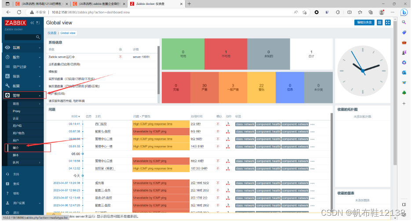Viewport: 412px width, 221px height.
Task: Open browser settings ellipsis menu
Action: [393, 12]
